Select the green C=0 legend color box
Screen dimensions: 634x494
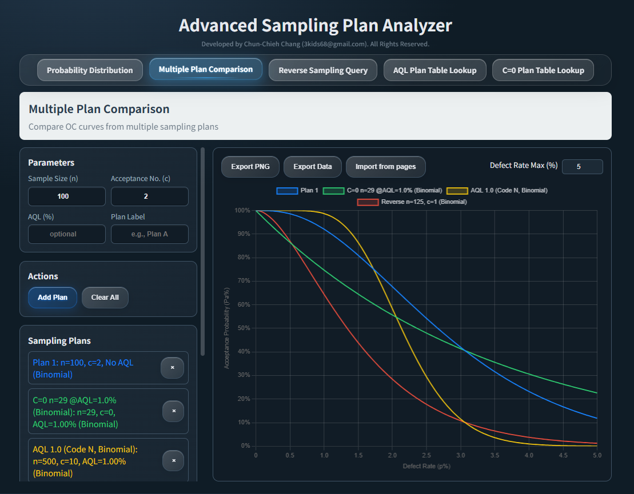point(333,190)
